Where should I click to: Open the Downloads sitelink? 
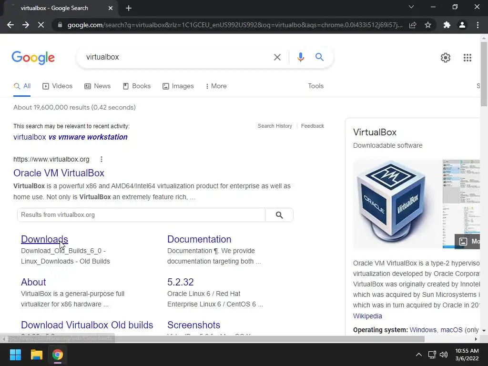click(44, 239)
